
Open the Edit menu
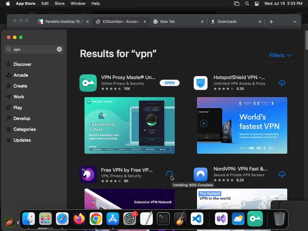coord(45,4)
